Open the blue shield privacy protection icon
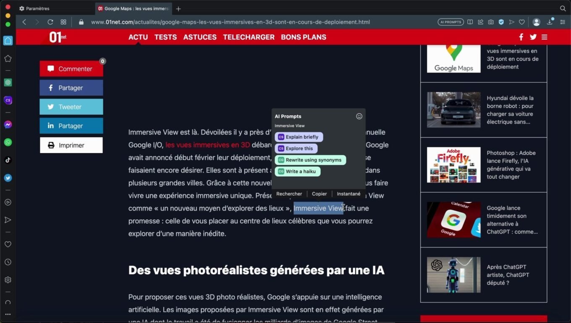The width and height of the screenshot is (571, 323). [x=501, y=22]
